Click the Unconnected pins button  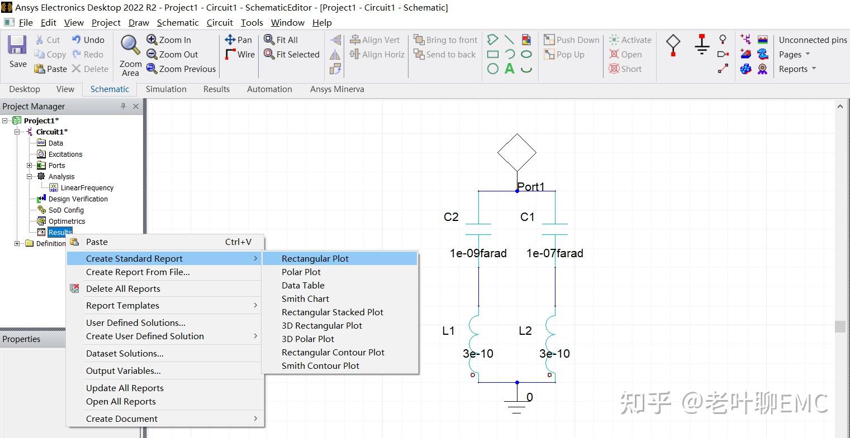point(813,40)
